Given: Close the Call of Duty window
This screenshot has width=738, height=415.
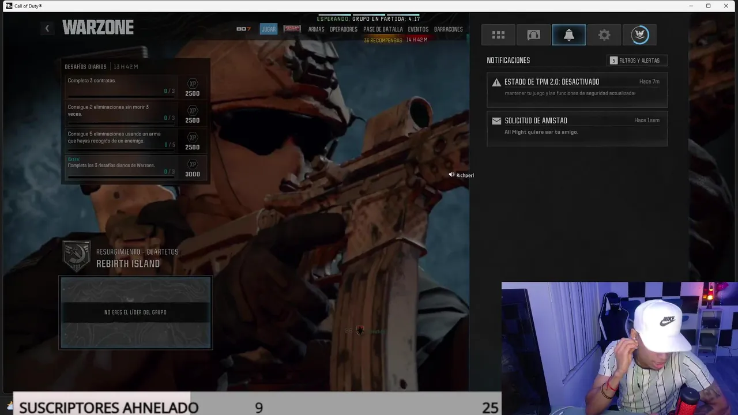Looking at the screenshot, I should point(726,6).
